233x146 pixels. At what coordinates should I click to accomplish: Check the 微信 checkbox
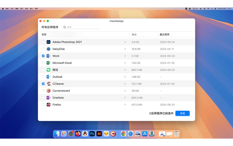click(43, 70)
